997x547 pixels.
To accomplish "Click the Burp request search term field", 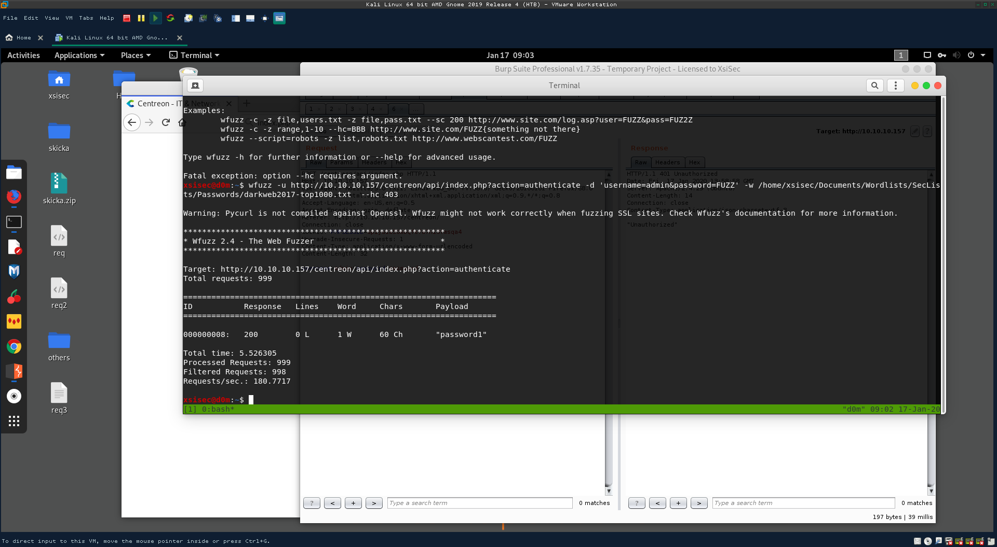I will (x=480, y=503).
